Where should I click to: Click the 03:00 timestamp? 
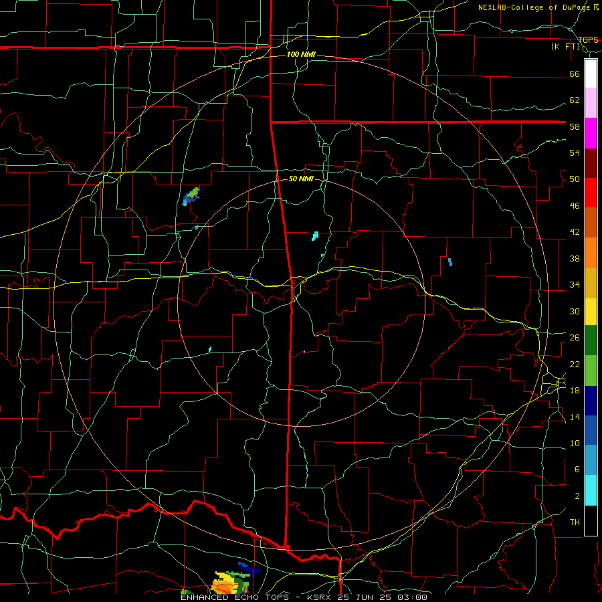tap(413, 597)
